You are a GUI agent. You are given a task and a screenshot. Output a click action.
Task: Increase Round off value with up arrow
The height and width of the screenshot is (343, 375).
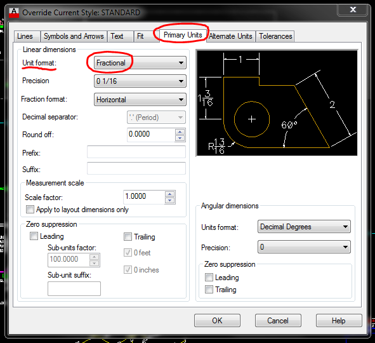[x=180, y=131]
